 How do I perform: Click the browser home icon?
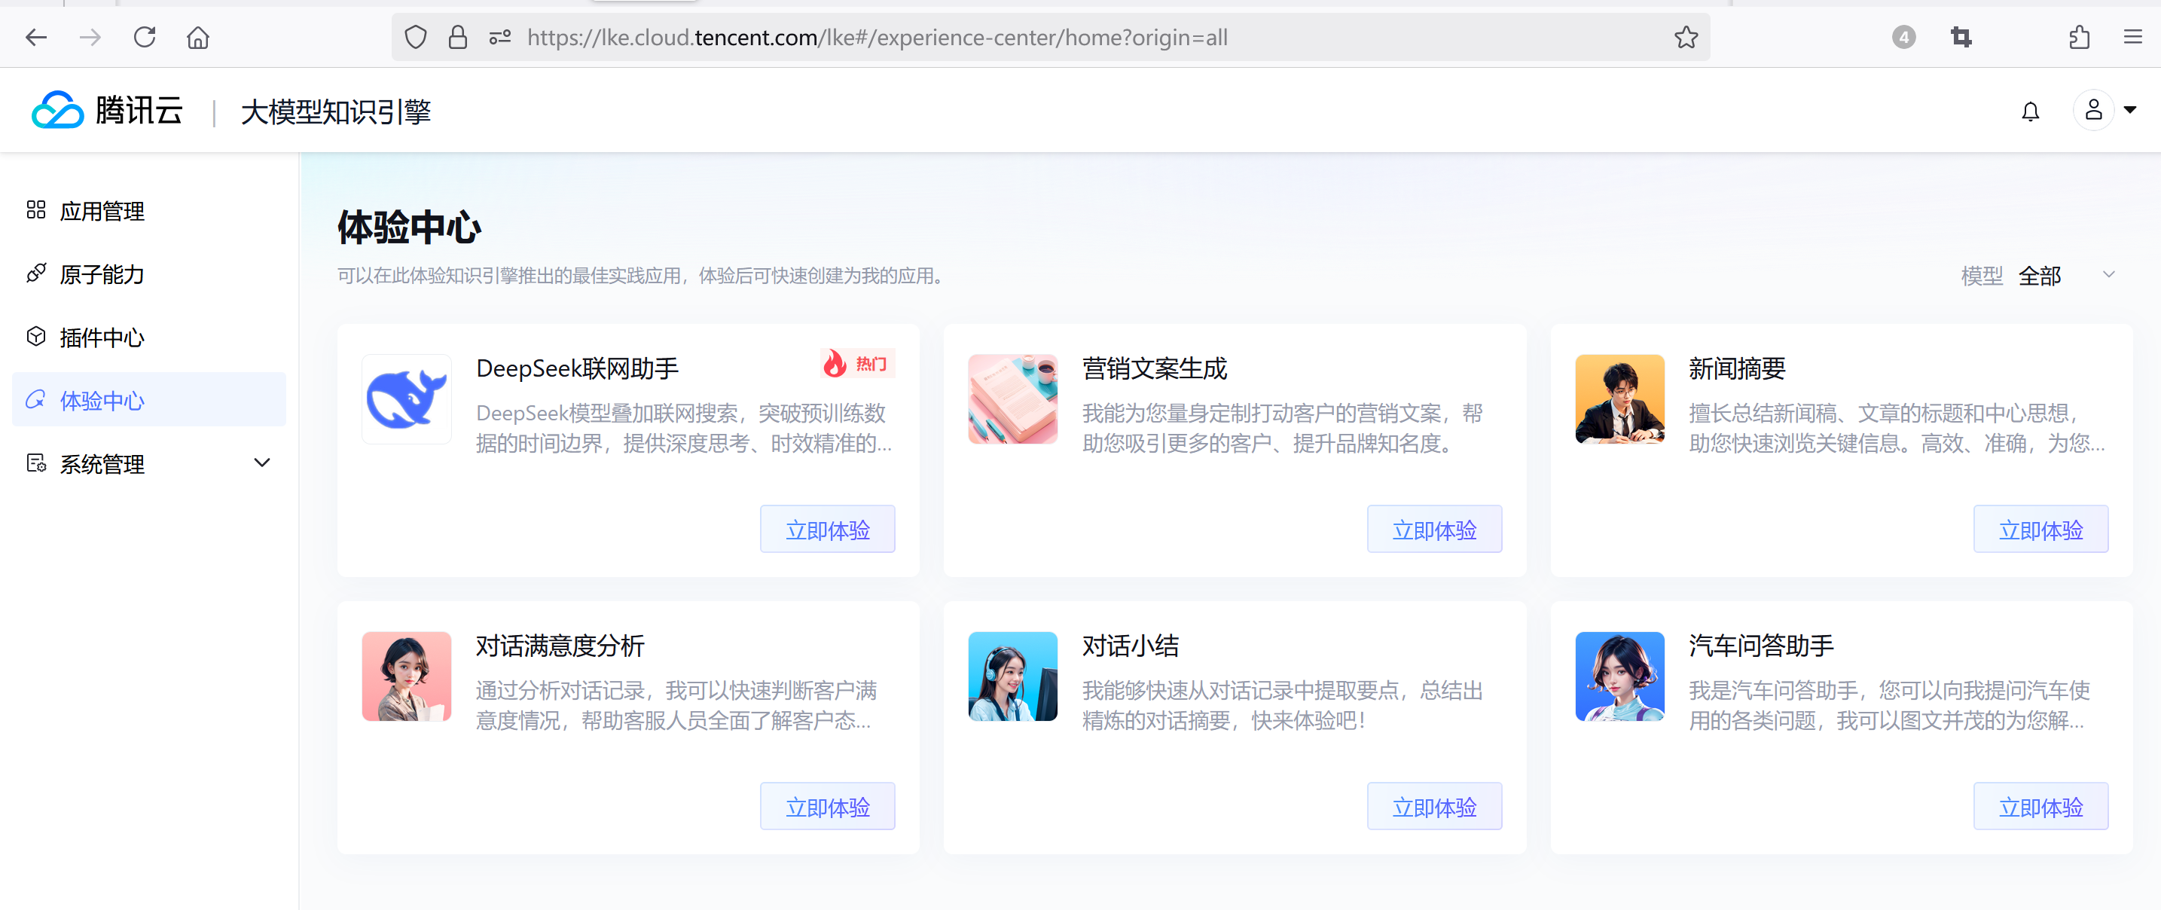198,37
